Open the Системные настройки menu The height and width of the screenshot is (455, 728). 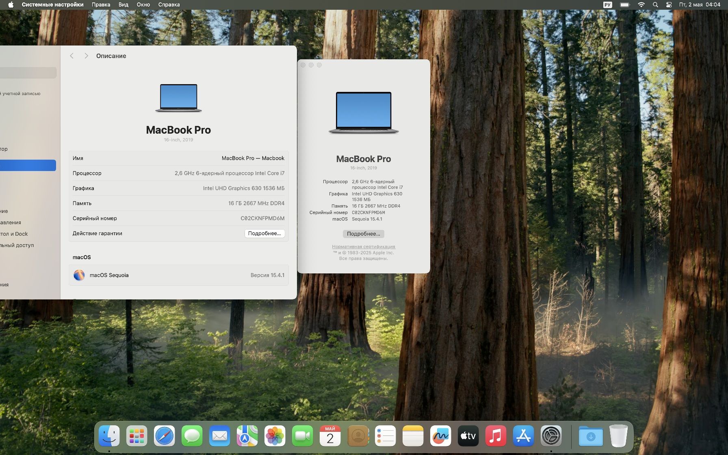52,5
